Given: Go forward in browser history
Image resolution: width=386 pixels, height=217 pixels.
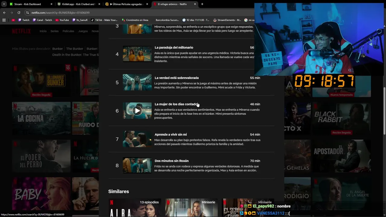Looking at the screenshot, I should pos(12,13).
